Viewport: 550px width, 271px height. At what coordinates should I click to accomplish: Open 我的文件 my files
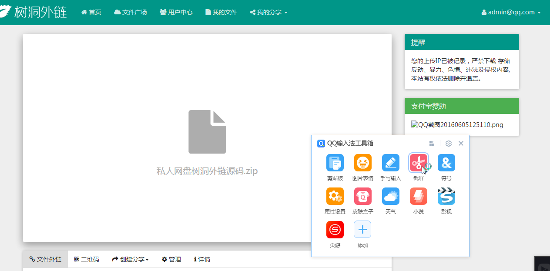[x=221, y=12]
